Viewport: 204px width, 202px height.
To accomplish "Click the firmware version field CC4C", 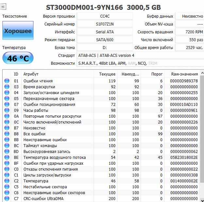I will coord(105,16).
